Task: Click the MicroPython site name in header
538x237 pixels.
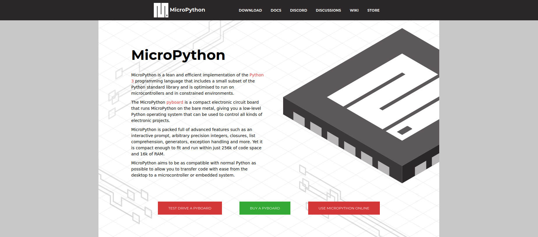Action: [187, 10]
